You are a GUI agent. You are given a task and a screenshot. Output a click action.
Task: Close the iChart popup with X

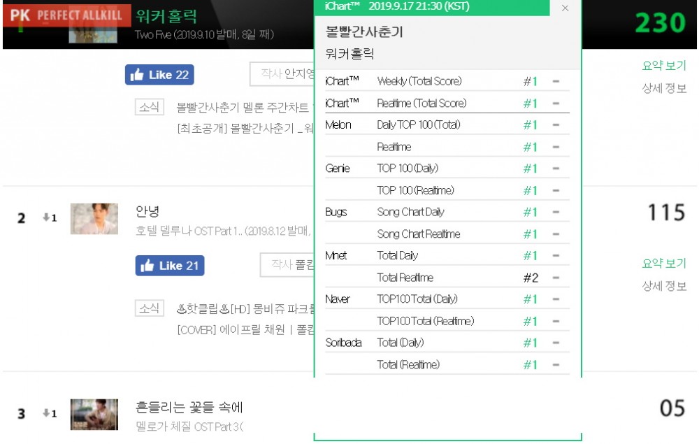click(565, 8)
